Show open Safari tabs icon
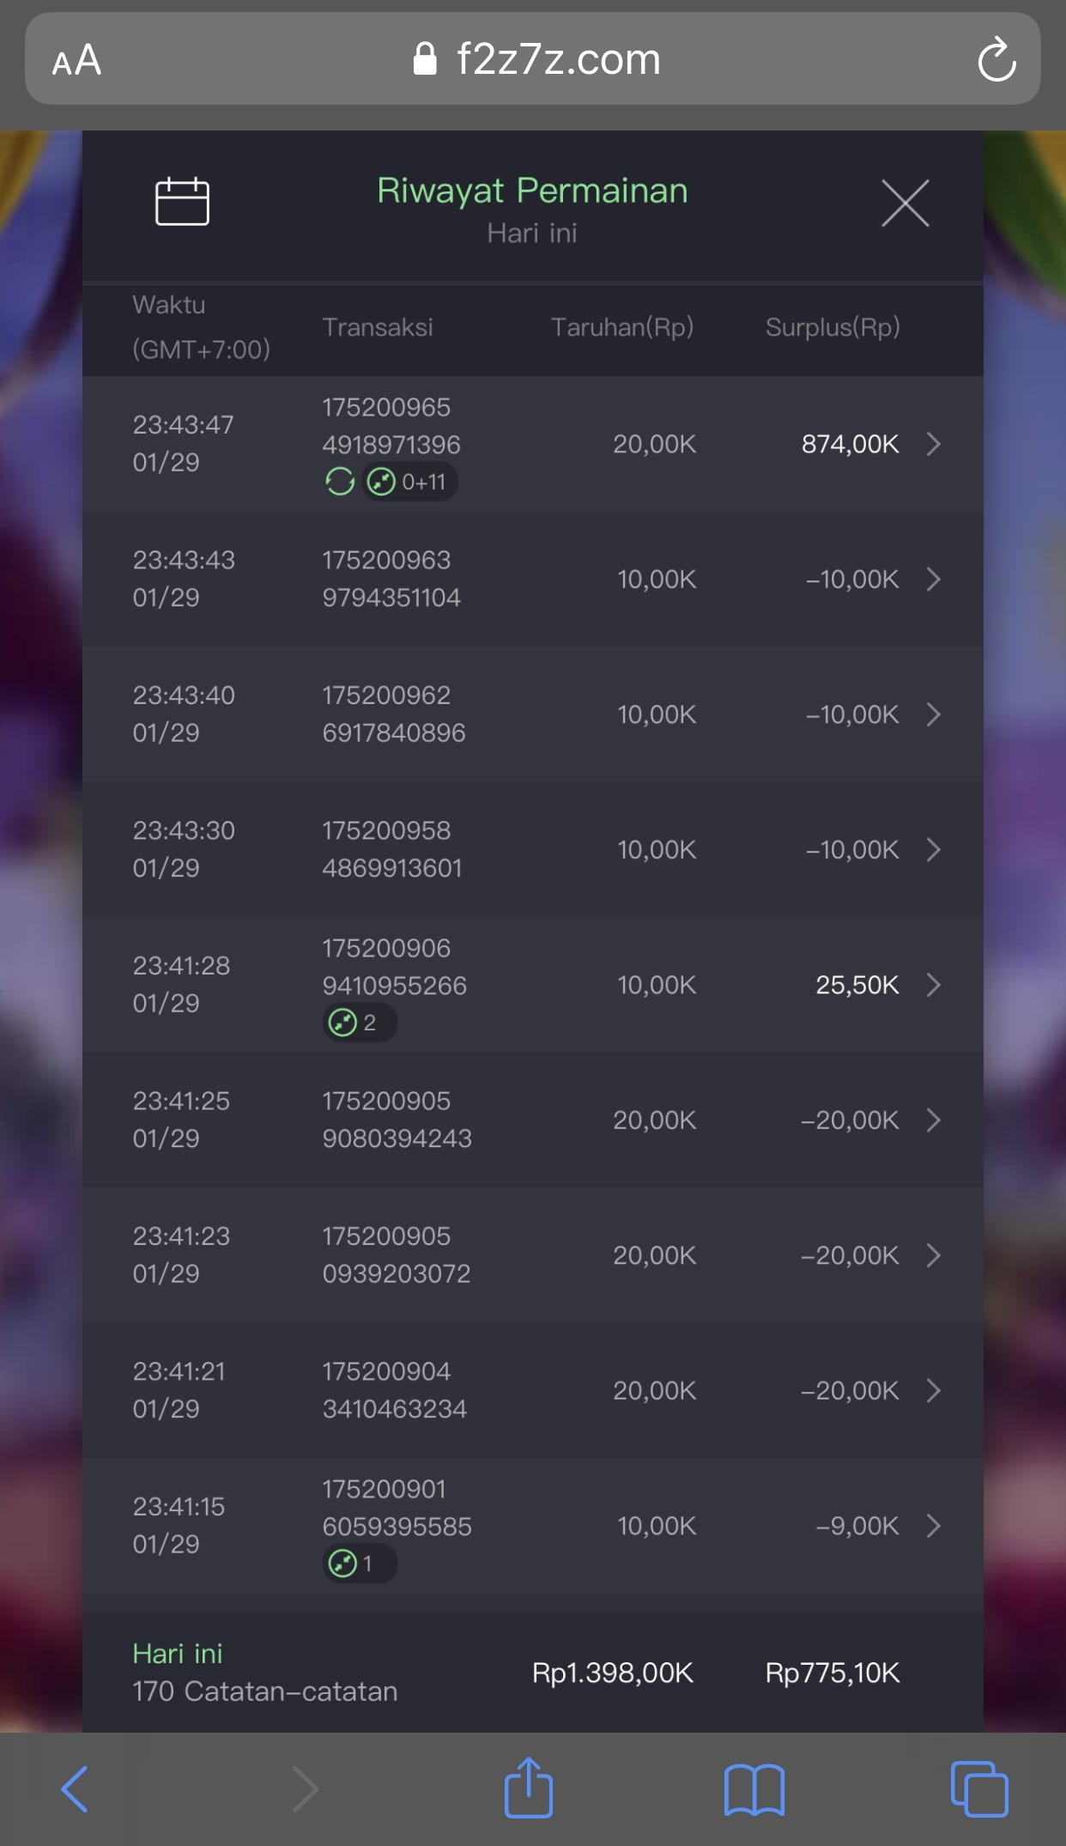1066x1846 pixels. click(x=979, y=1789)
